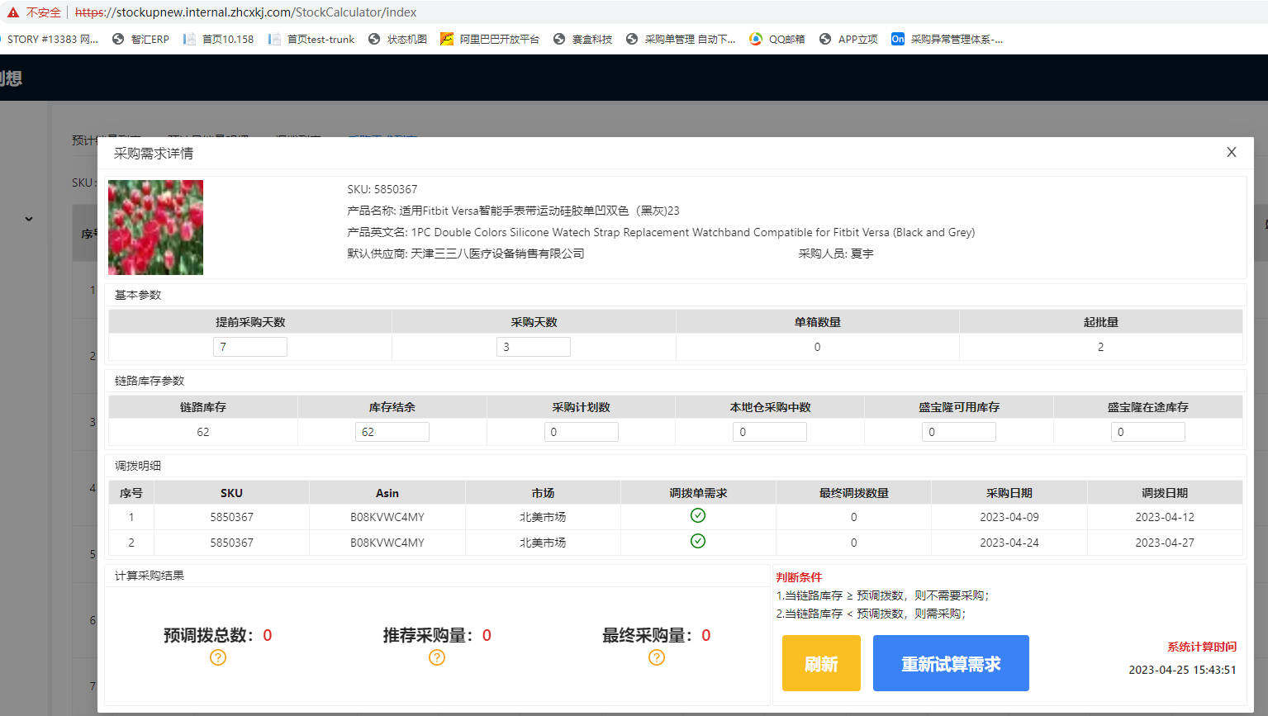Open the 采购异常管理体系 bookmark
The width and height of the screenshot is (1268, 716).
pos(947,39)
